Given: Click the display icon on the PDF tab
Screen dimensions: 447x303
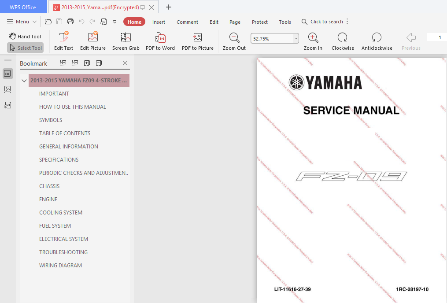Looking at the screenshot, I should [143, 7].
